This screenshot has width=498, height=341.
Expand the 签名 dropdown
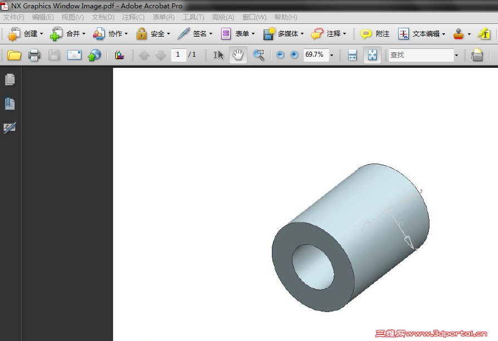(x=211, y=34)
